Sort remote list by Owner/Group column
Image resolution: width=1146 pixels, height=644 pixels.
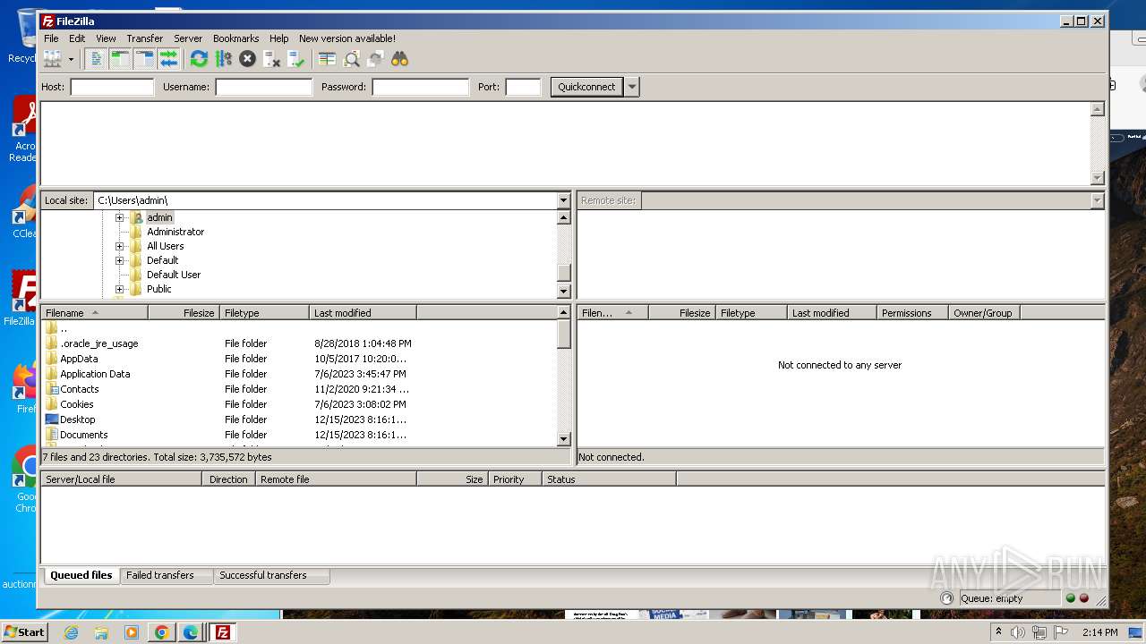984,313
